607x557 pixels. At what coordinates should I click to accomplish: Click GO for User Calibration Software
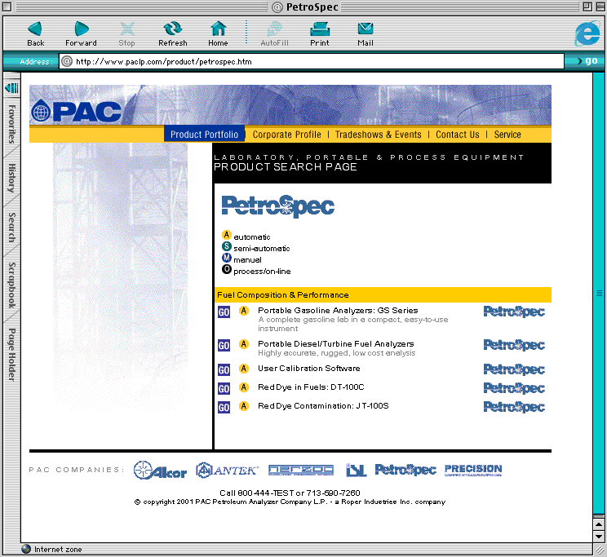click(x=224, y=370)
